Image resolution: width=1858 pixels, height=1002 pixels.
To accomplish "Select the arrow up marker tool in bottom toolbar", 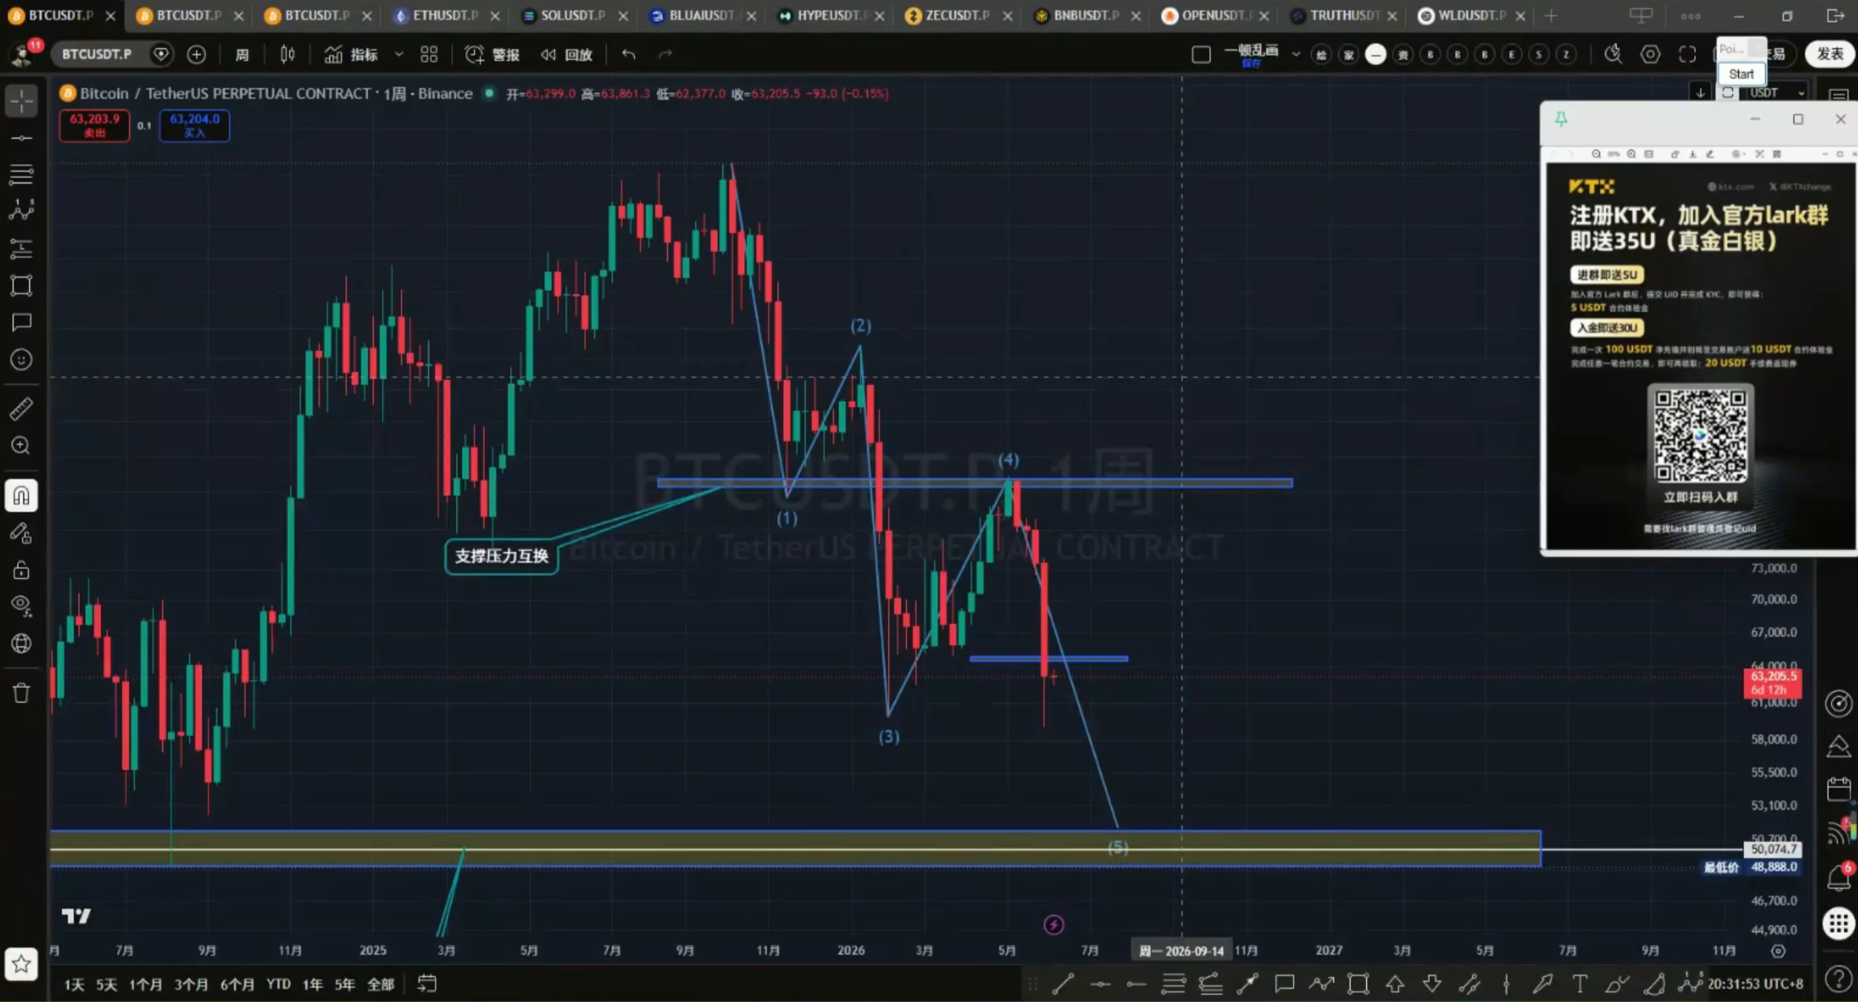I will click(x=1395, y=984).
